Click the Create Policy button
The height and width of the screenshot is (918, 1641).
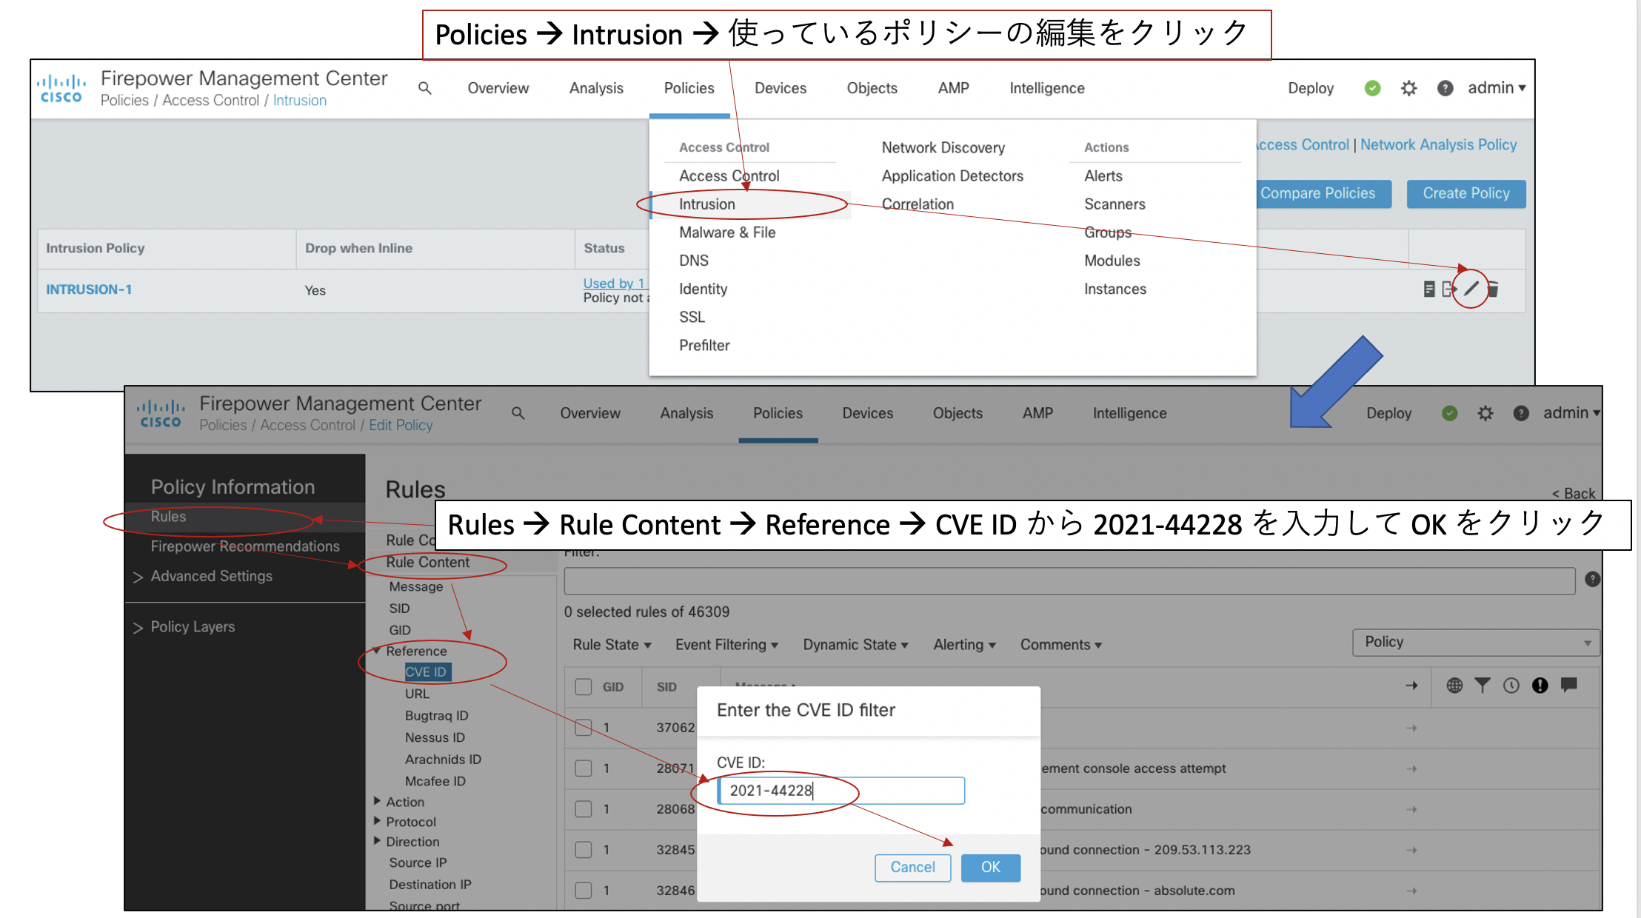(x=1465, y=193)
